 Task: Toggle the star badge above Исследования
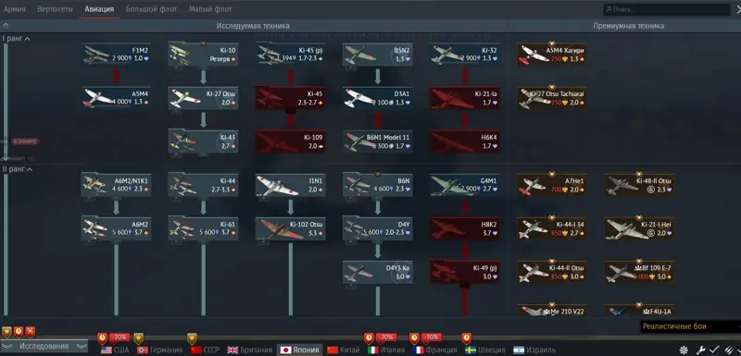tap(6, 332)
